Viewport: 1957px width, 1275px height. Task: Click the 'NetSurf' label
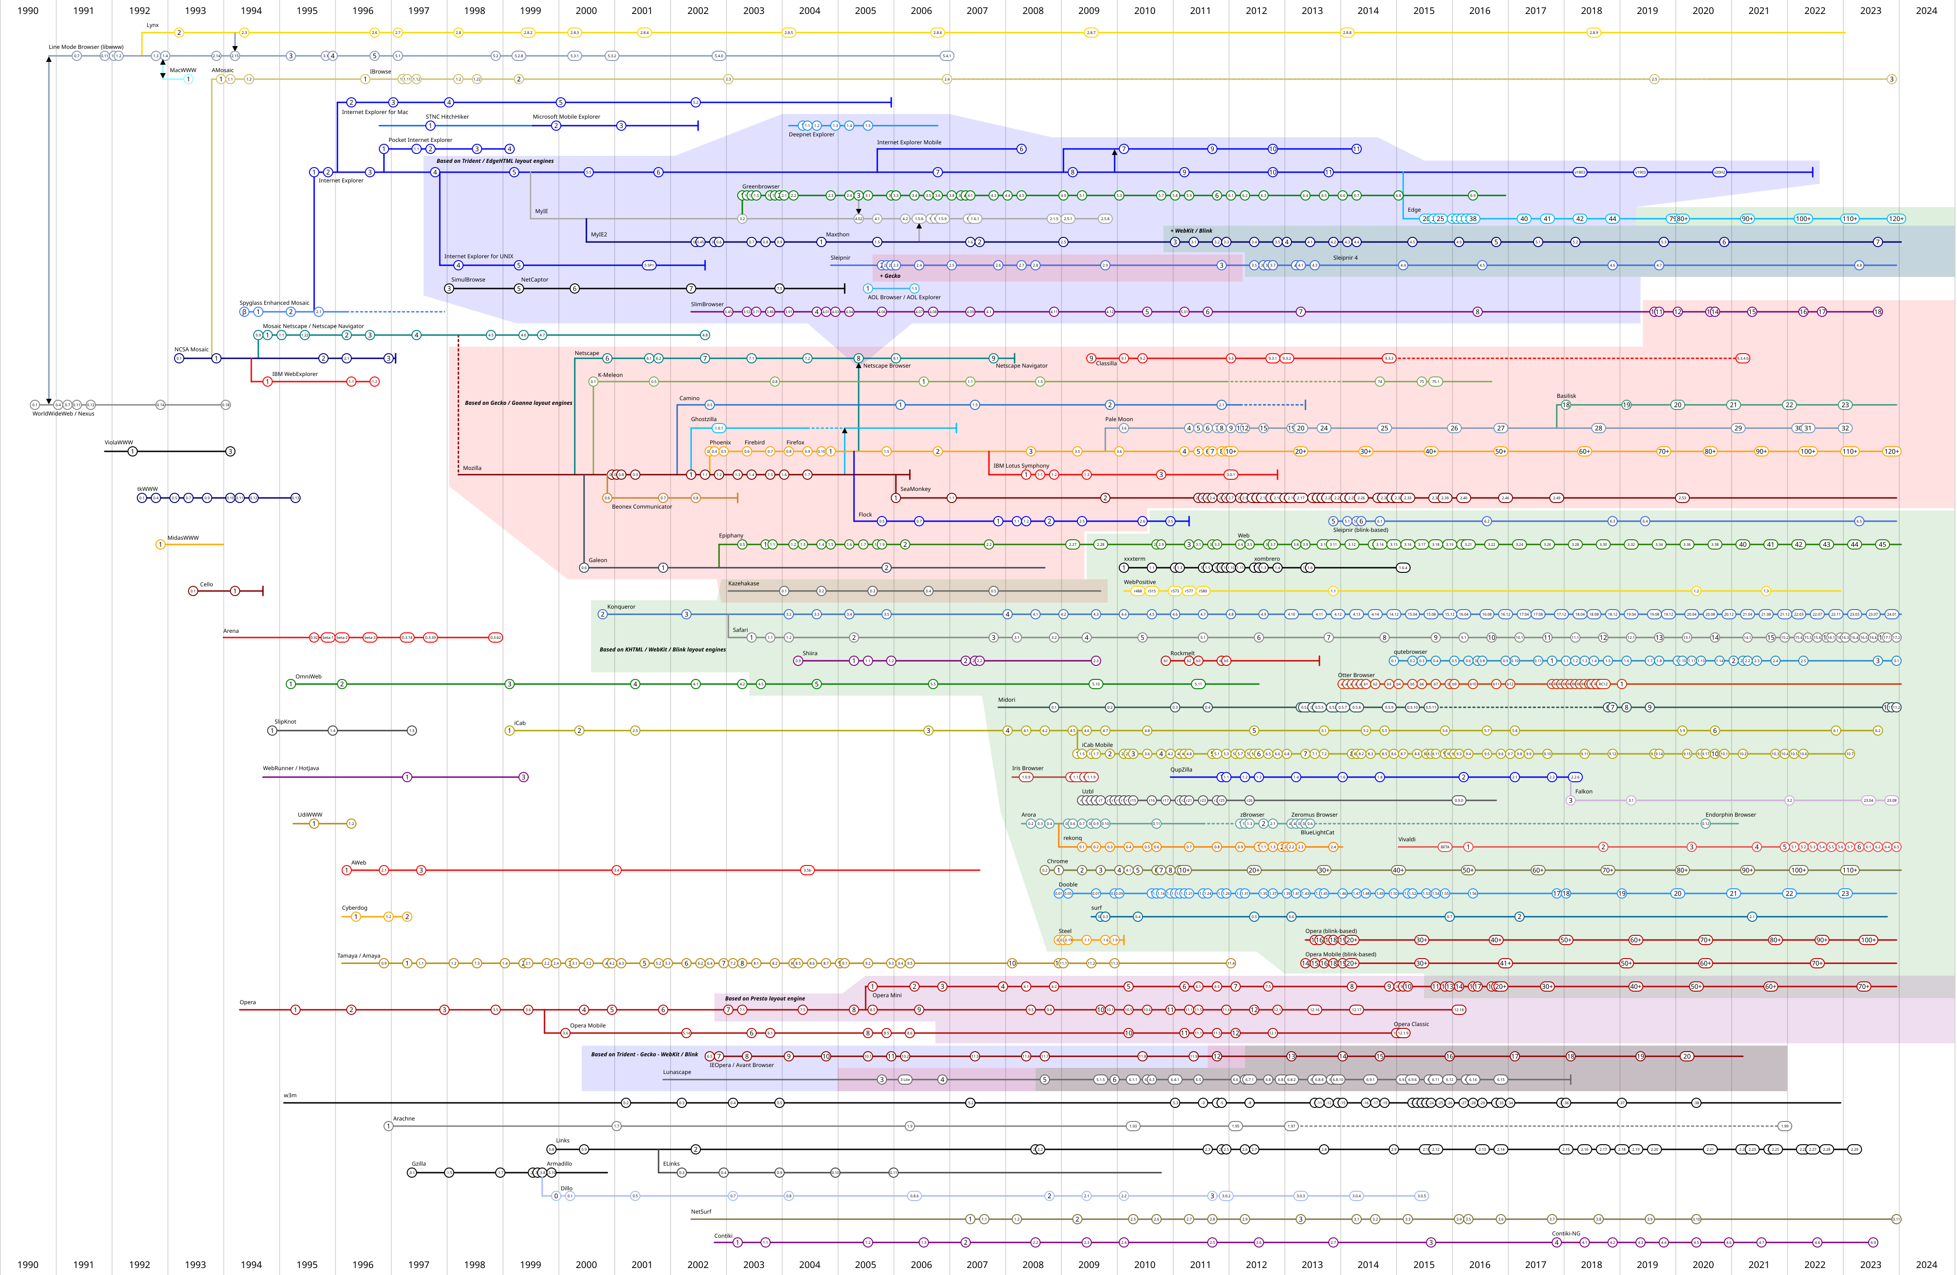[700, 1212]
